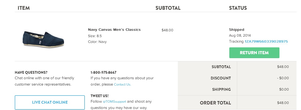Click the Aug 08, 2014 ship date
This screenshot has width=301, height=110.
(240, 36)
